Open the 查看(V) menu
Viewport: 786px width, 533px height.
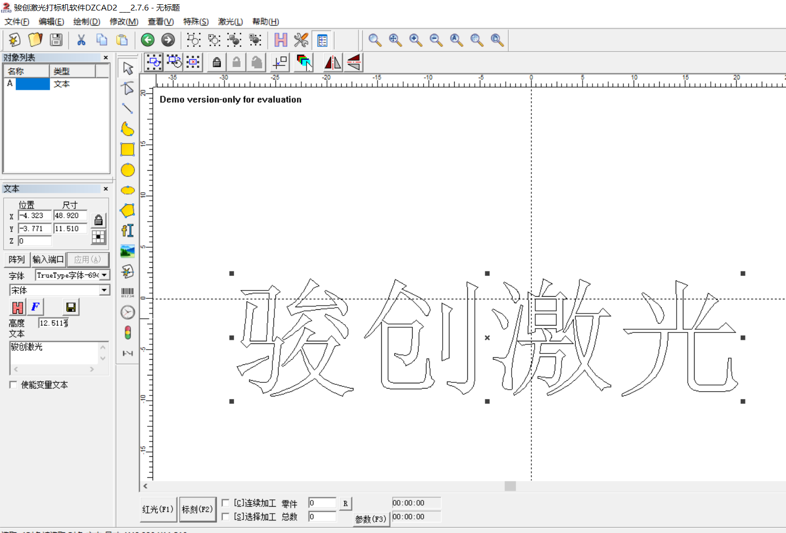pyautogui.click(x=161, y=22)
